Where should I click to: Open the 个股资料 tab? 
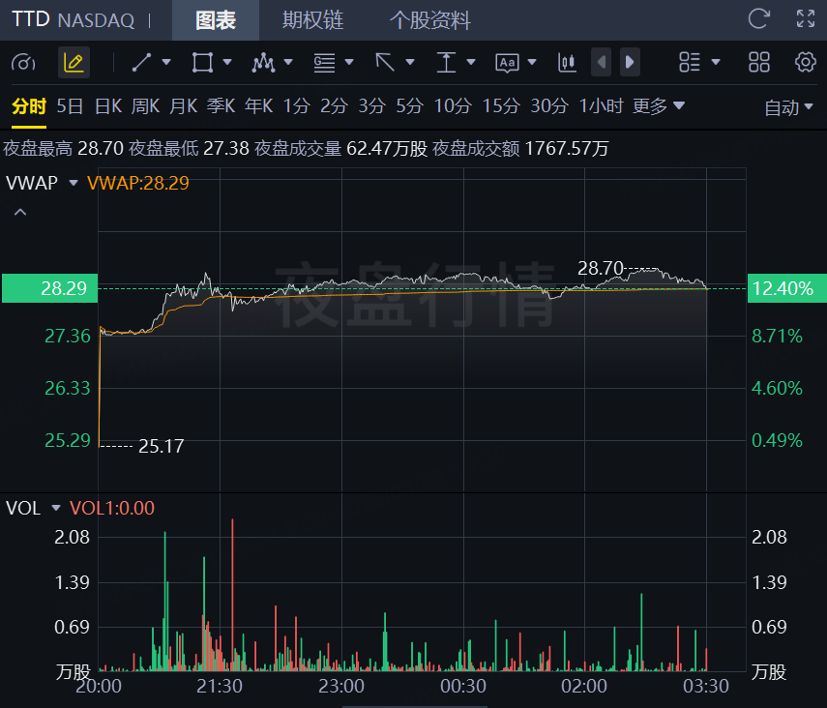point(429,20)
